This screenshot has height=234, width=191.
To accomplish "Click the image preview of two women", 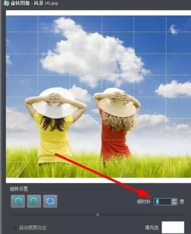I will (x=98, y=96).
